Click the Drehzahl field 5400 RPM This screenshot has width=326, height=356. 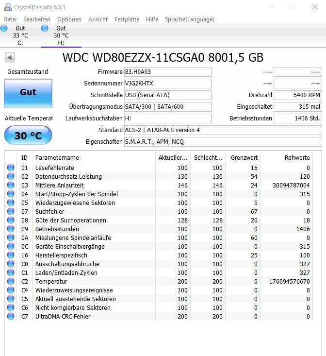click(298, 95)
